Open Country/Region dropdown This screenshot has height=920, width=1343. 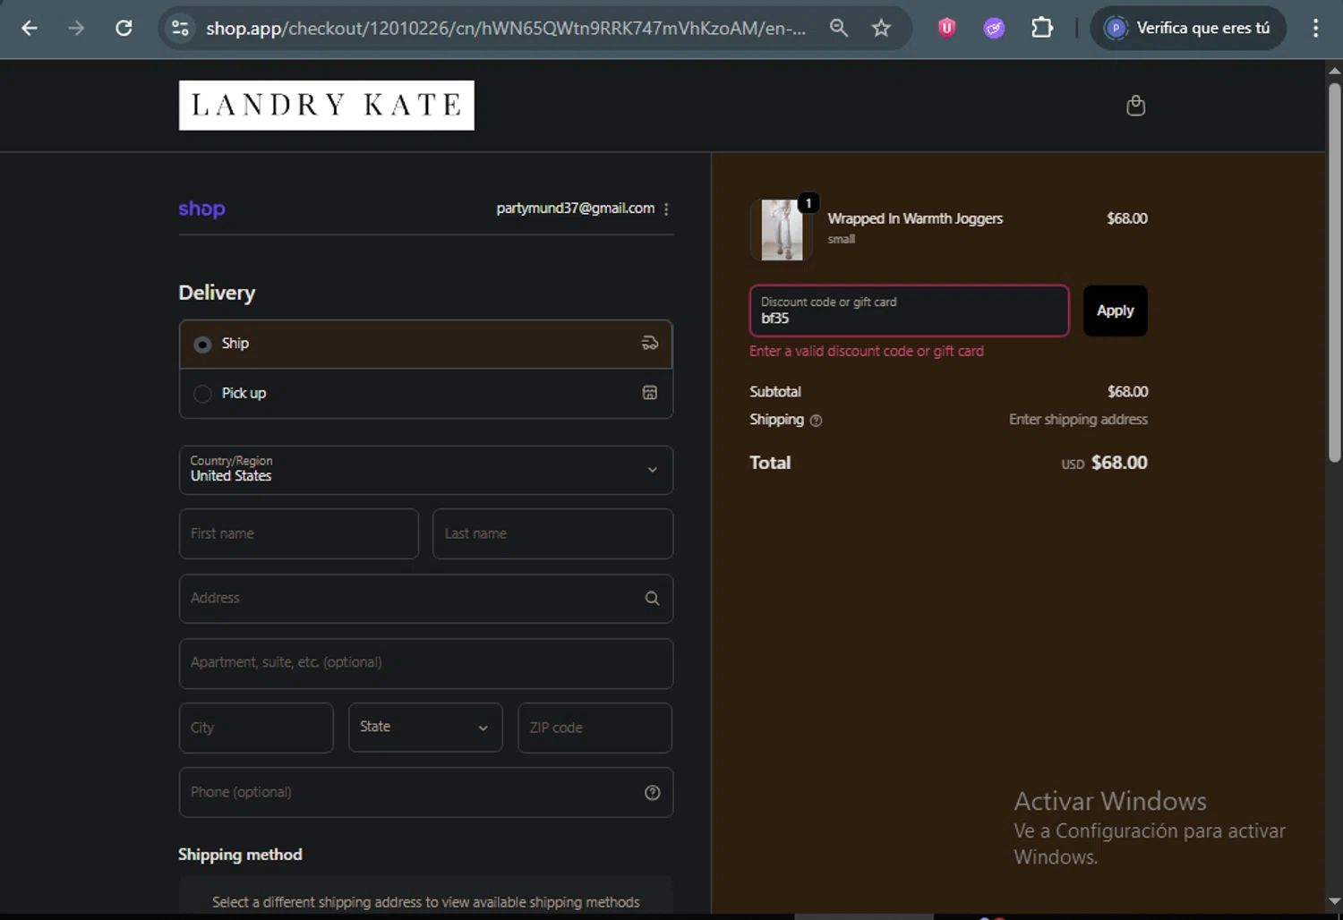coord(426,470)
